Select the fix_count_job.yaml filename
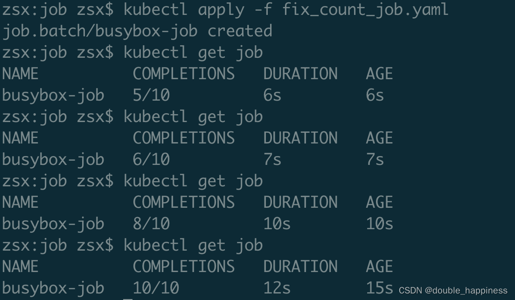 click(x=365, y=9)
